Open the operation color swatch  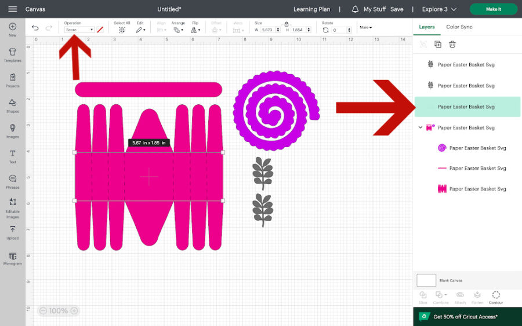tap(100, 30)
